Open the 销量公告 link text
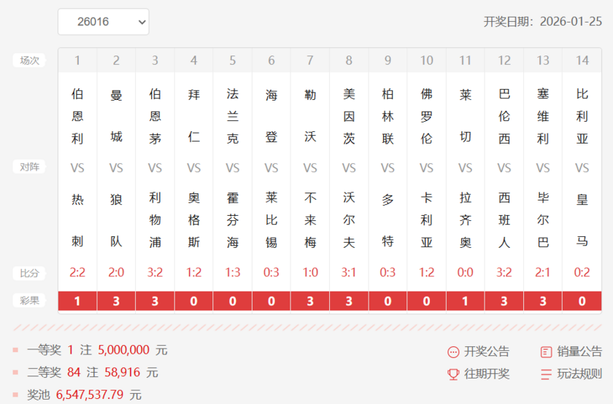The width and height of the screenshot is (613, 404). [579, 352]
